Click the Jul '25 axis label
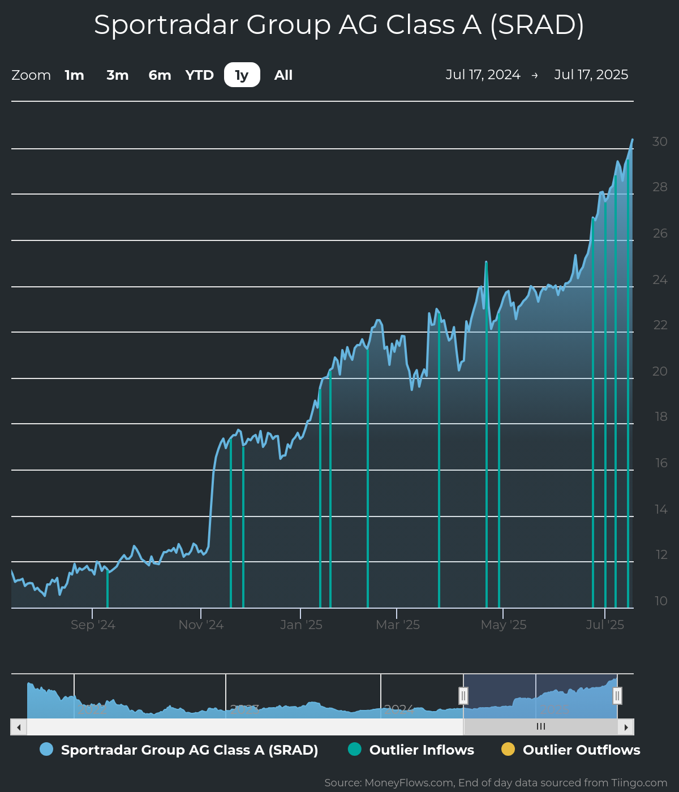 (x=605, y=625)
